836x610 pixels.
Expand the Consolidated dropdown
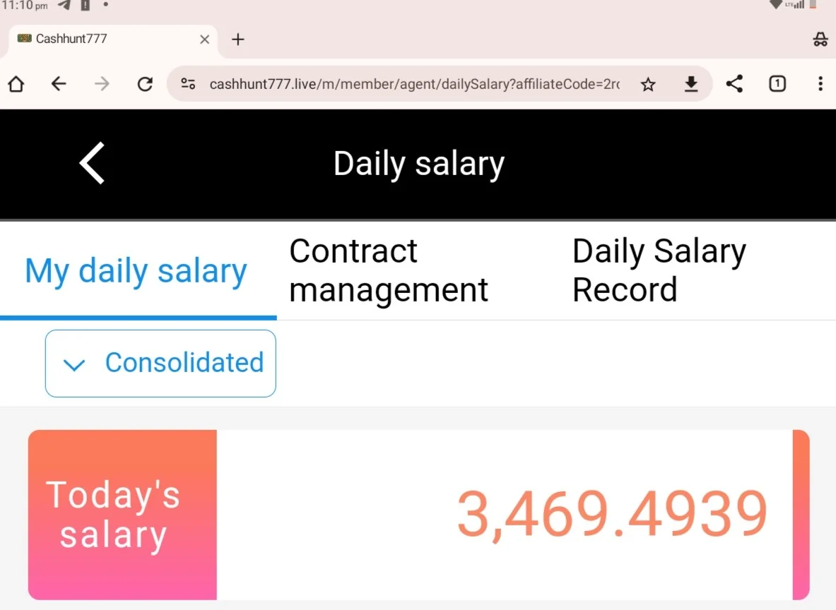[160, 364]
